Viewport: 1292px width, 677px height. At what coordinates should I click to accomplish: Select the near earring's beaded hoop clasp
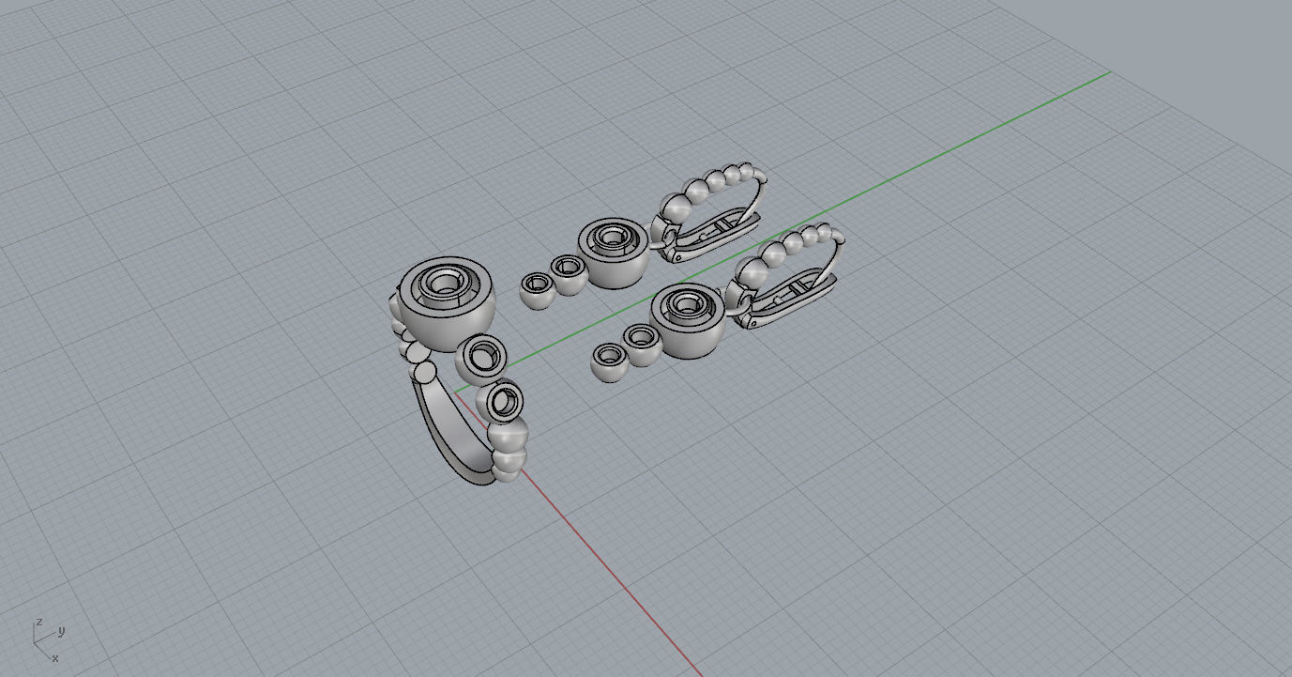coord(785,274)
